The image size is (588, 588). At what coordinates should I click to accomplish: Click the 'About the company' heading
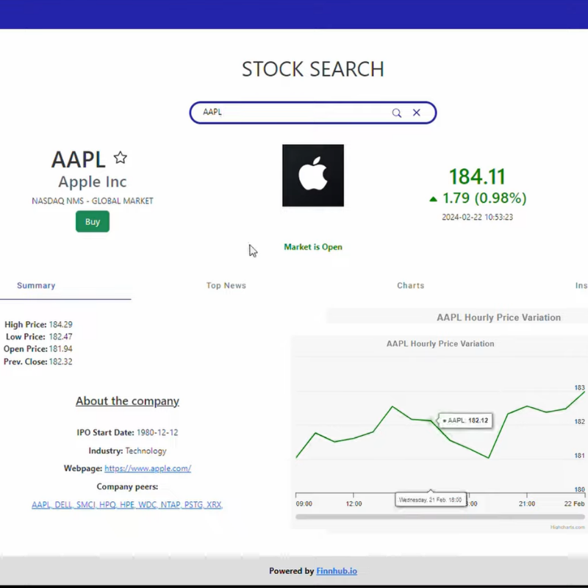(127, 401)
